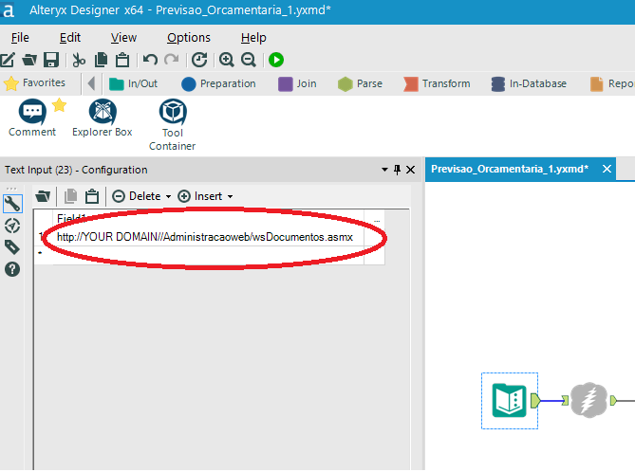Open the Options menu
Viewport: 635px width, 472px height.
189,38
